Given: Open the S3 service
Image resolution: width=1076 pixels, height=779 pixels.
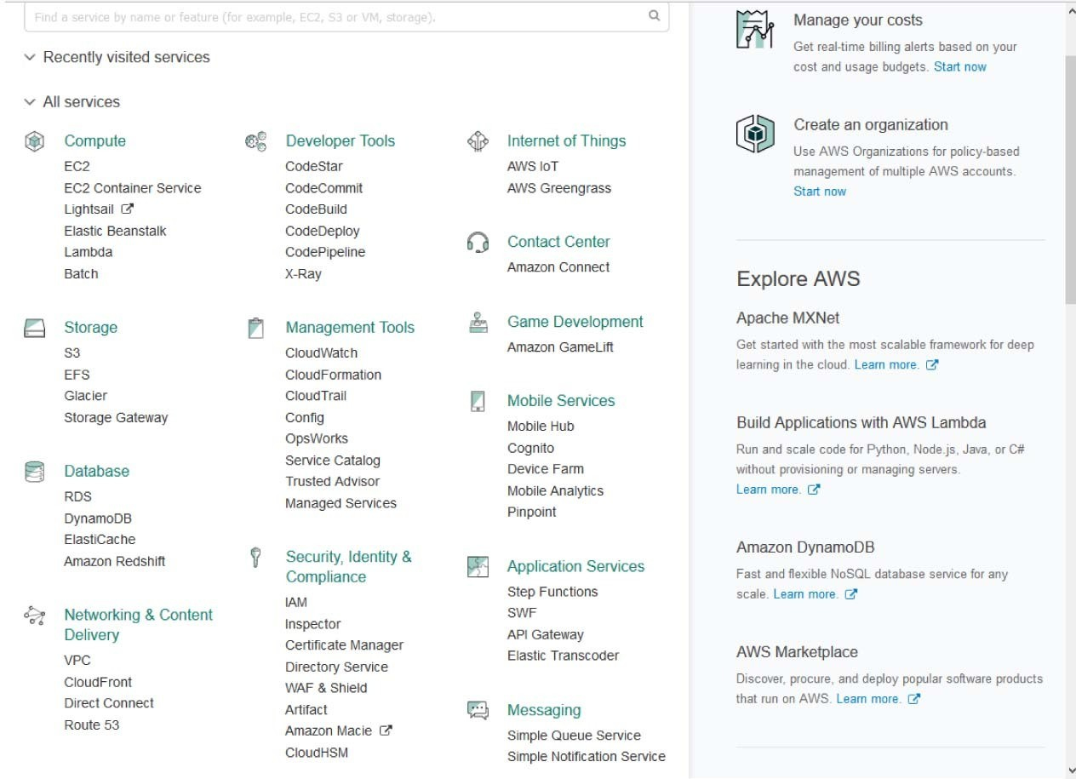Looking at the screenshot, I should [72, 353].
